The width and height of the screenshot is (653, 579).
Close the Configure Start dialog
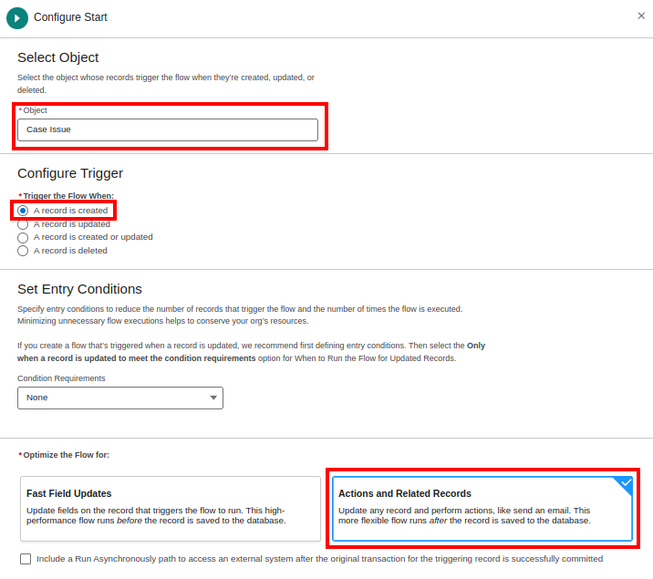pyautogui.click(x=641, y=16)
